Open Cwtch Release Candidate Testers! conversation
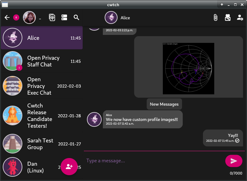Screen dimensions: 247x181 click(42, 115)
